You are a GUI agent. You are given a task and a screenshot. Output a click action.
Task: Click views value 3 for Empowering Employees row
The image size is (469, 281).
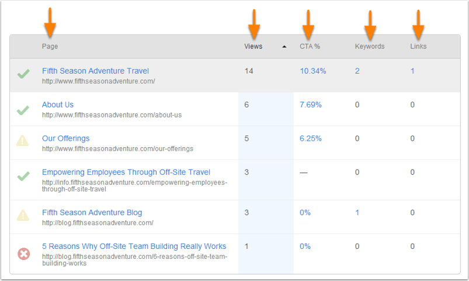coord(246,172)
